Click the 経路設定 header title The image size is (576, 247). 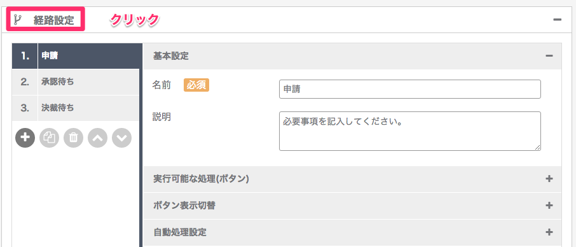pos(53,20)
